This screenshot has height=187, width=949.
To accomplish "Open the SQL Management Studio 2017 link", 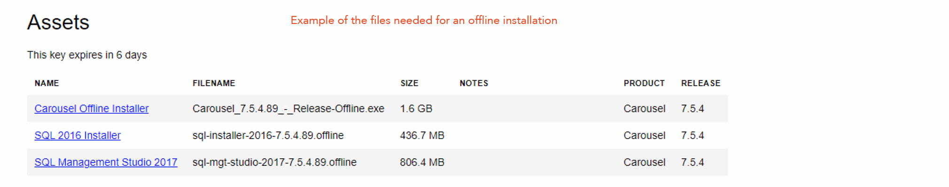I will pos(106,162).
